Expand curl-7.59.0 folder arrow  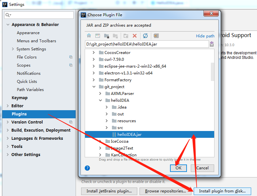coord(93,59)
